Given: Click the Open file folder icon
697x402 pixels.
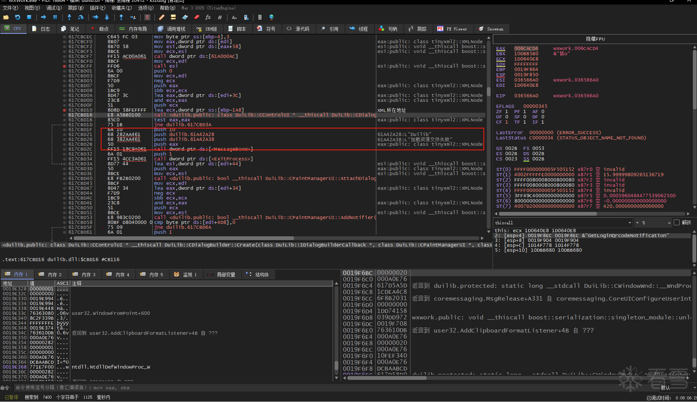Looking at the screenshot, I should 6,17.
